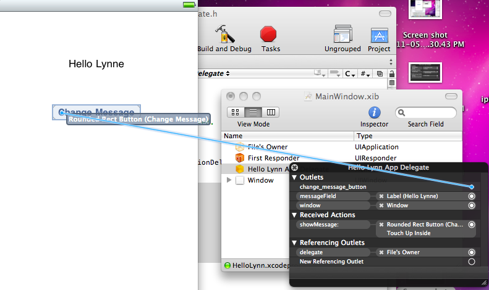Switch to column view mode

(271, 112)
